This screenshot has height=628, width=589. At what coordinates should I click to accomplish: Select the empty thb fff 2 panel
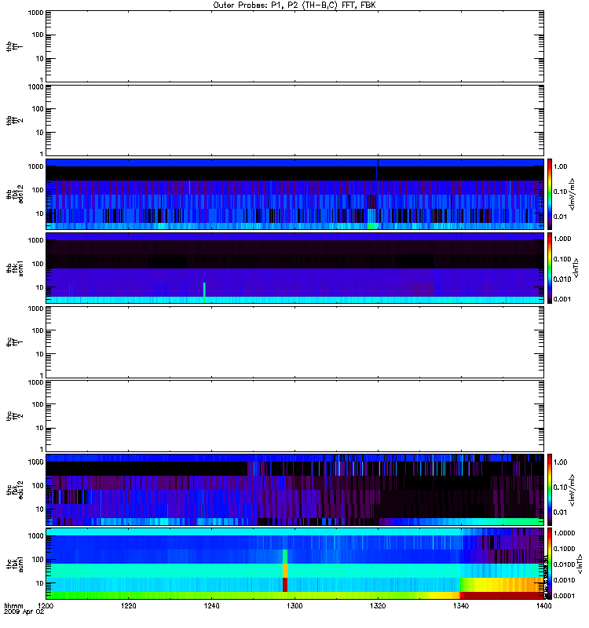point(294,121)
